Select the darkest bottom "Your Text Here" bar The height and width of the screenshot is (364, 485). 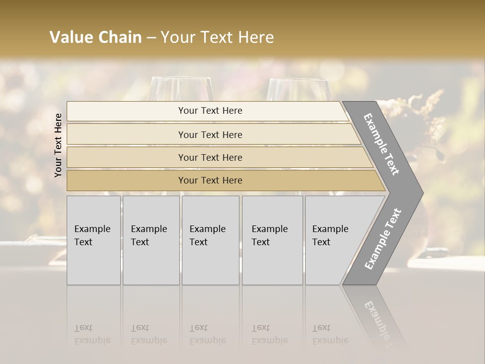click(x=210, y=180)
